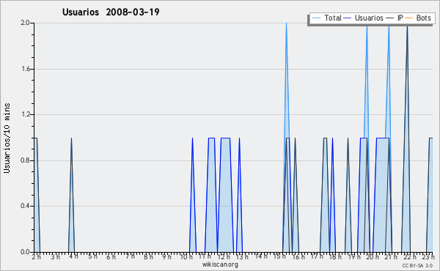Click the '20 h' x-axis label
This screenshot has height=271, width=440.
click(373, 256)
